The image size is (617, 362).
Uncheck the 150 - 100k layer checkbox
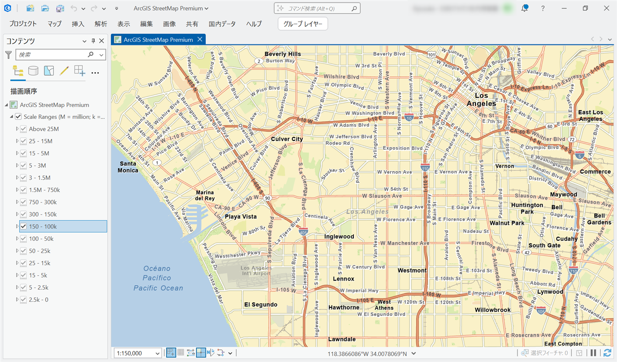(24, 226)
